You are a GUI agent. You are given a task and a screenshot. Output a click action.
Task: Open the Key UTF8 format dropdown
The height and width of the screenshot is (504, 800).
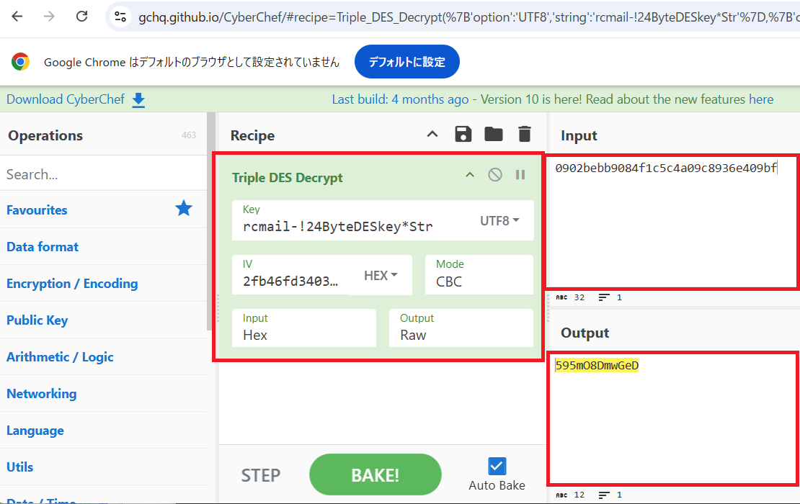tap(499, 221)
